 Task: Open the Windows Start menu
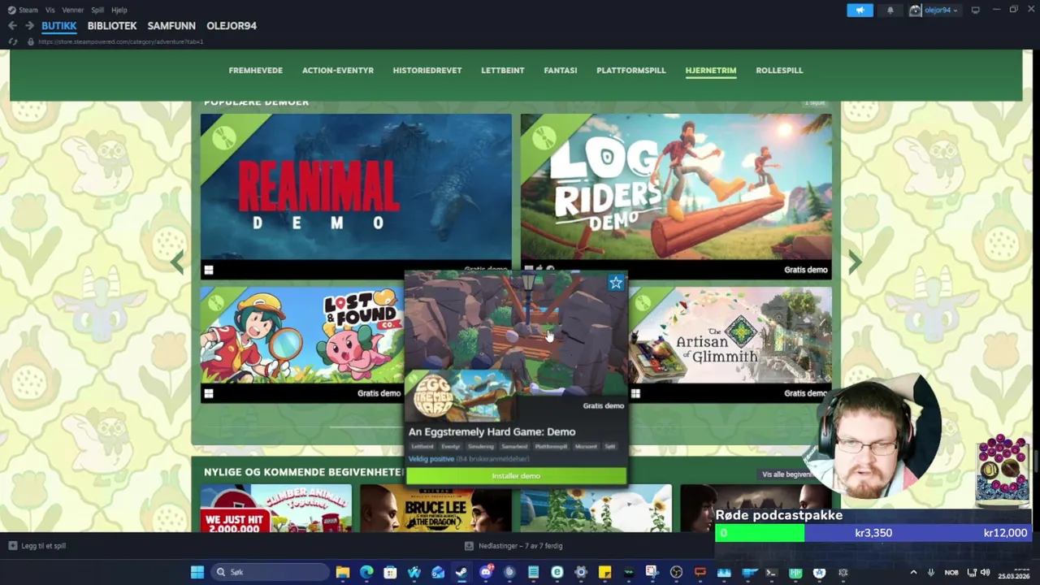point(197,573)
